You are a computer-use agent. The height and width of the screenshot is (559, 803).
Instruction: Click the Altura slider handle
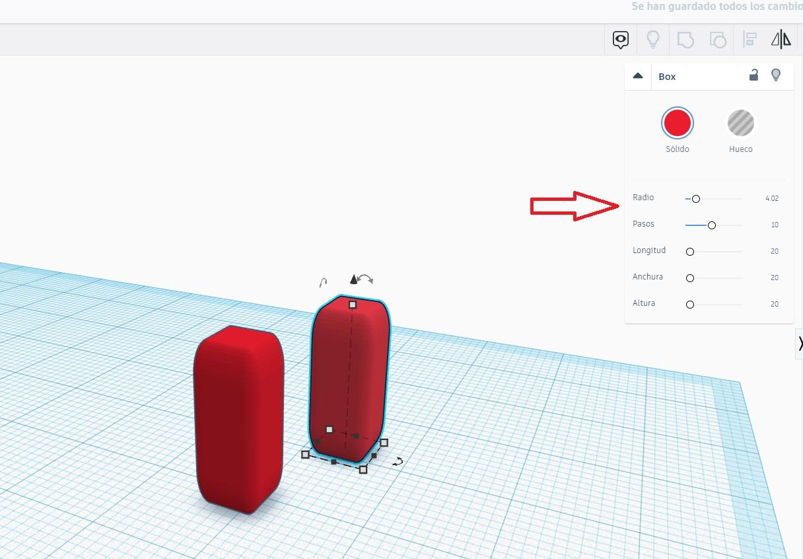690,305
